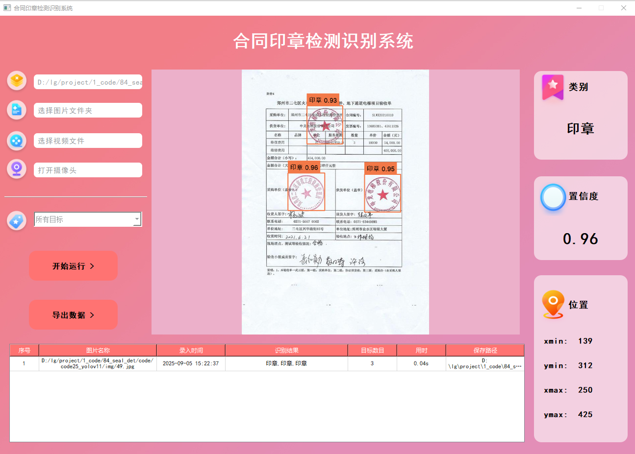Image resolution: width=635 pixels, height=454 pixels.
Task: Close the application window
Action: (624, 8)
